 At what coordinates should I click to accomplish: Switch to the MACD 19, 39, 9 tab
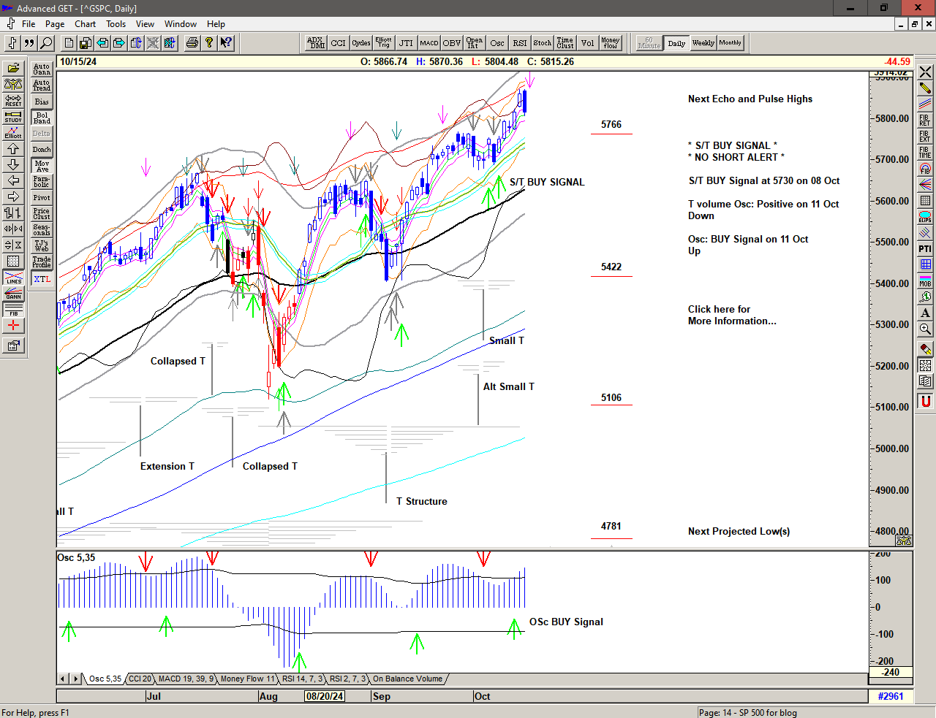[x=186, y=679]
